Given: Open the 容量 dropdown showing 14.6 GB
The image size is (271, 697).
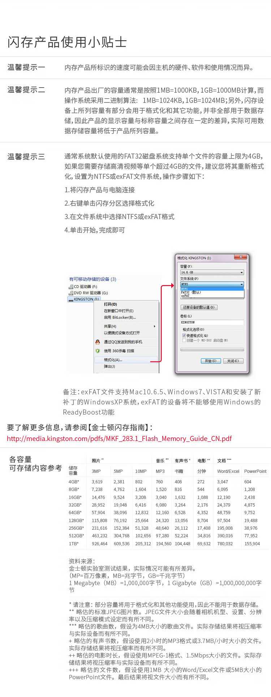Looking at the screenshot, I should point(212,272).
